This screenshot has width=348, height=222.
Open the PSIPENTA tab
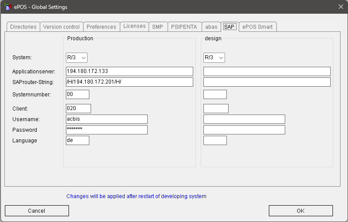[185, 27]
